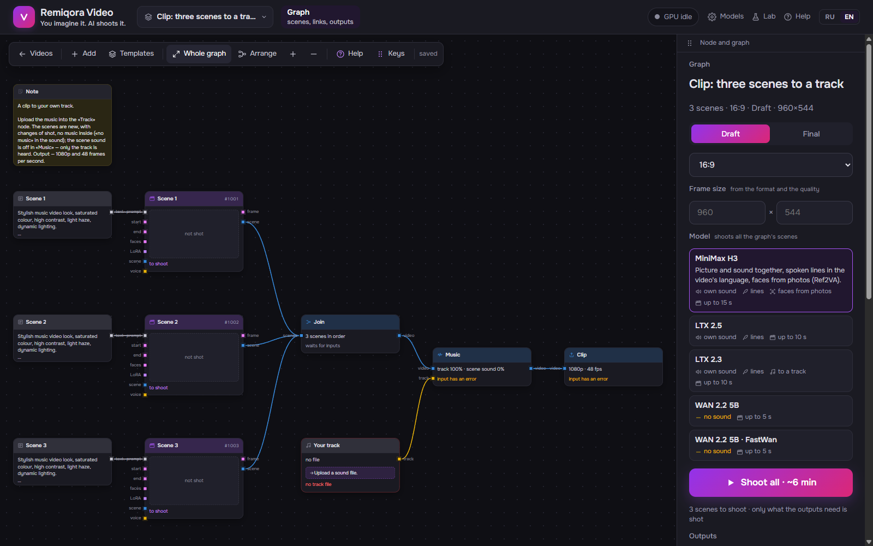This screenshot has width=873, height=546.
Task: Open the 16:9 aspect ratio dropdown
Action: tap(771, 165)
